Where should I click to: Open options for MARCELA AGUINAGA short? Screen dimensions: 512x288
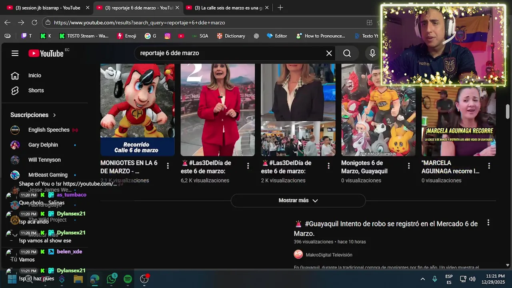489,166
